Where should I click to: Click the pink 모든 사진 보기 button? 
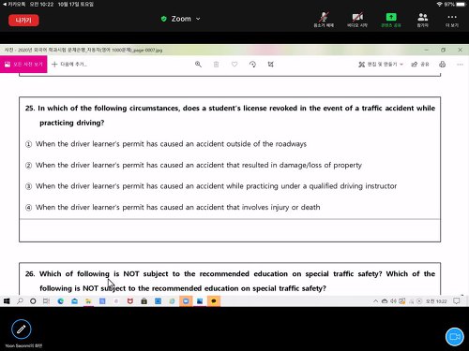coord(23,65)
